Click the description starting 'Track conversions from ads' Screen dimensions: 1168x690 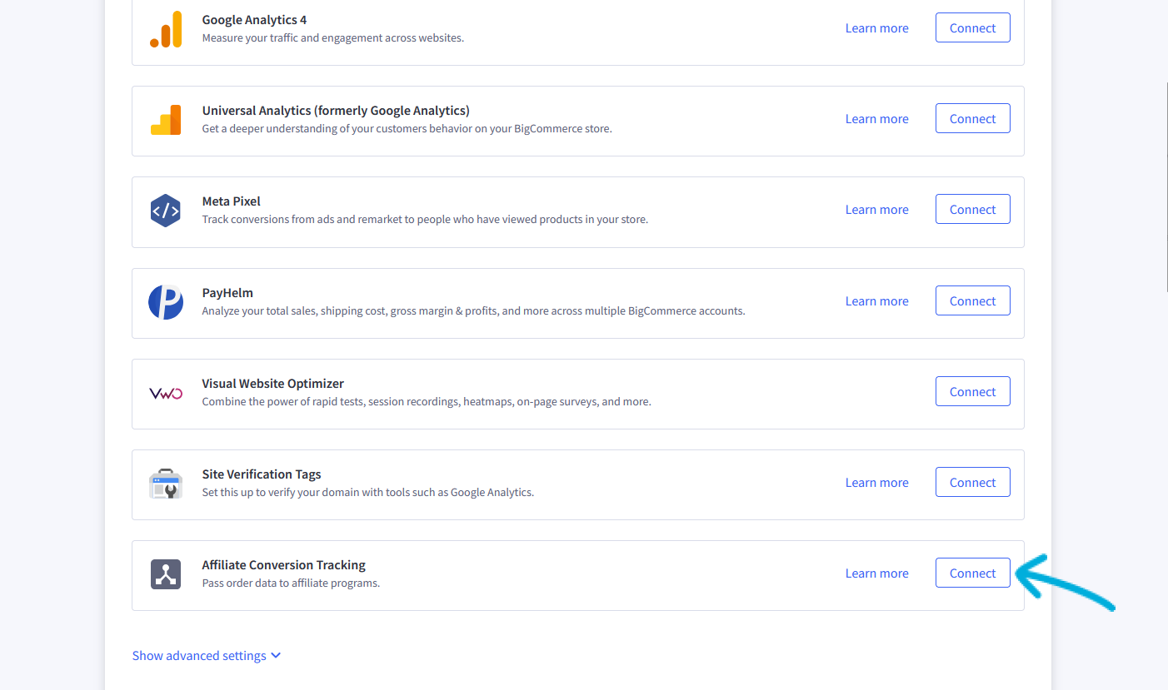coord(425,219)
